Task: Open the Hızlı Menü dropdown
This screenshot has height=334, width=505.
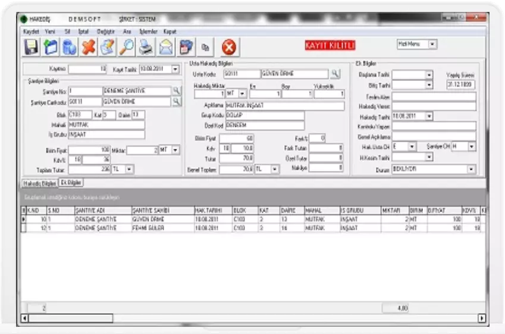Action: 432,44
